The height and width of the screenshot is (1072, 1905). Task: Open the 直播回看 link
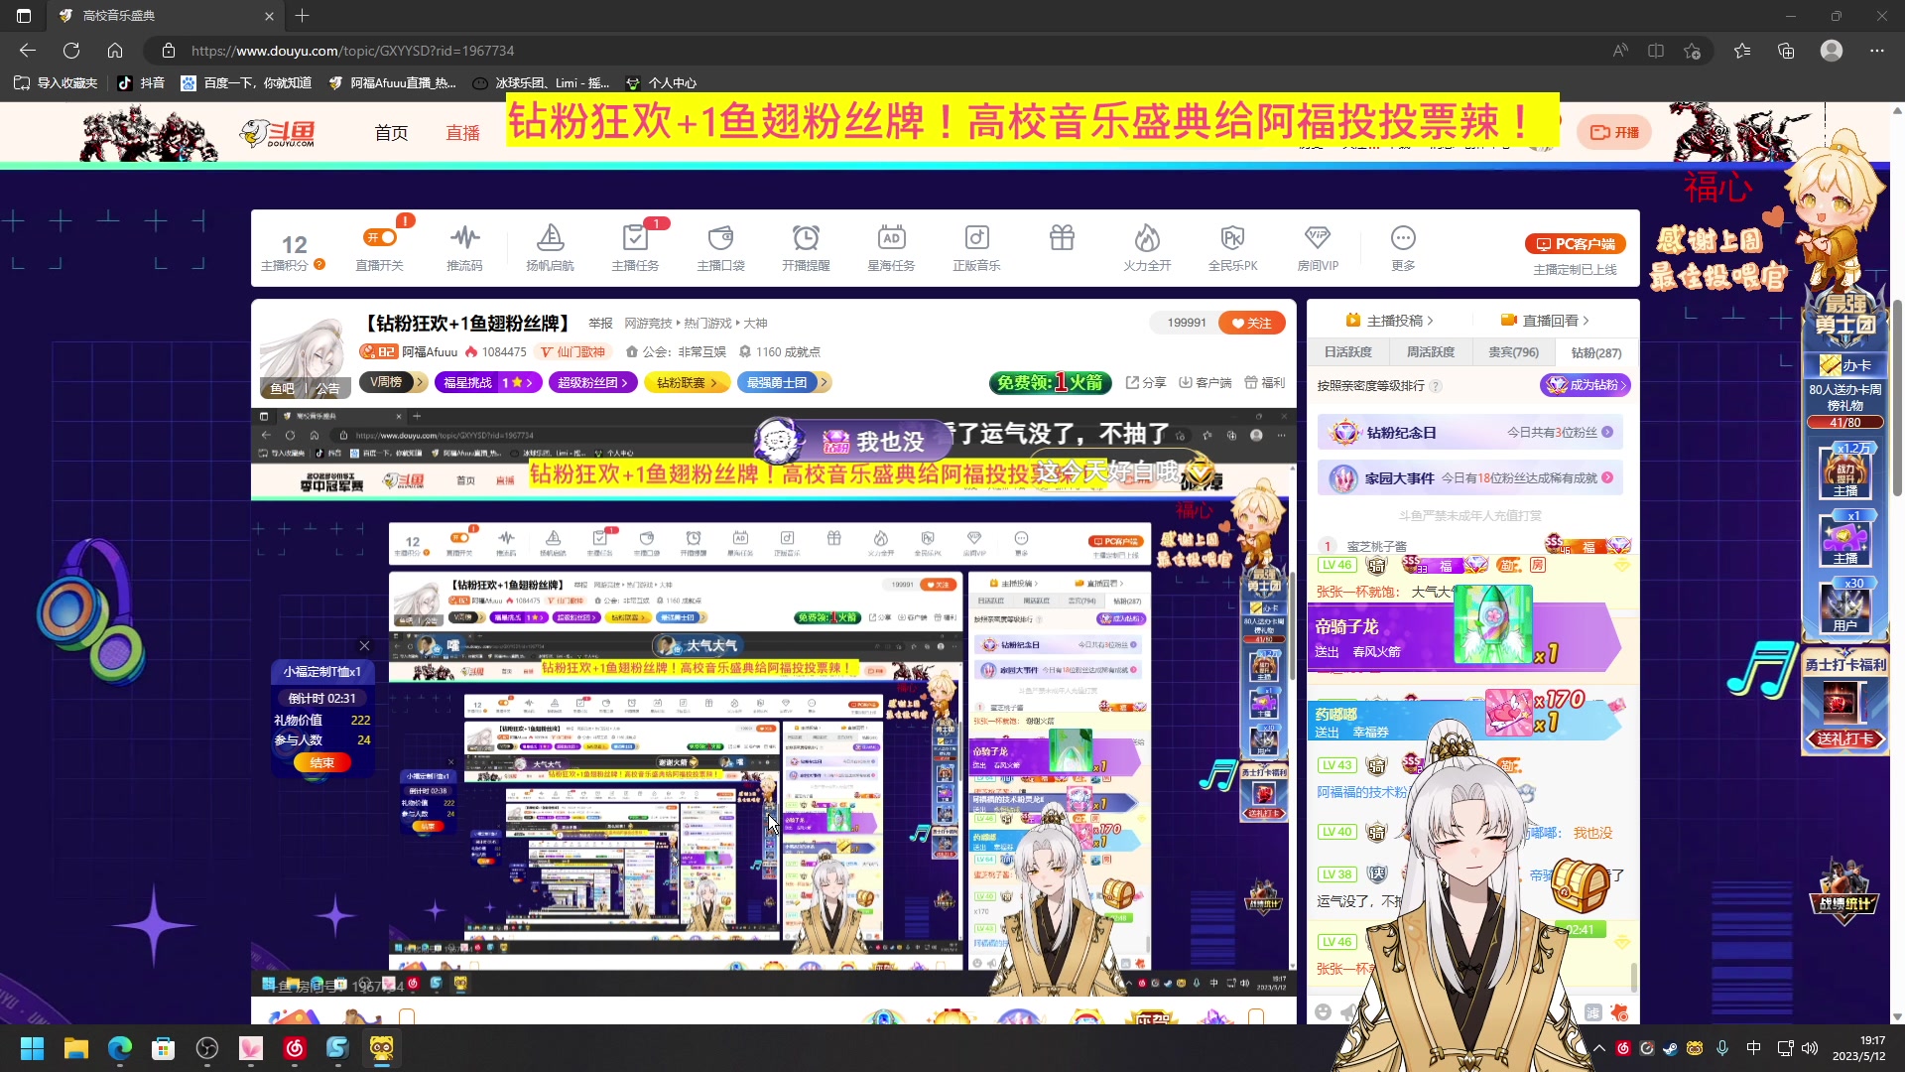1545,321
